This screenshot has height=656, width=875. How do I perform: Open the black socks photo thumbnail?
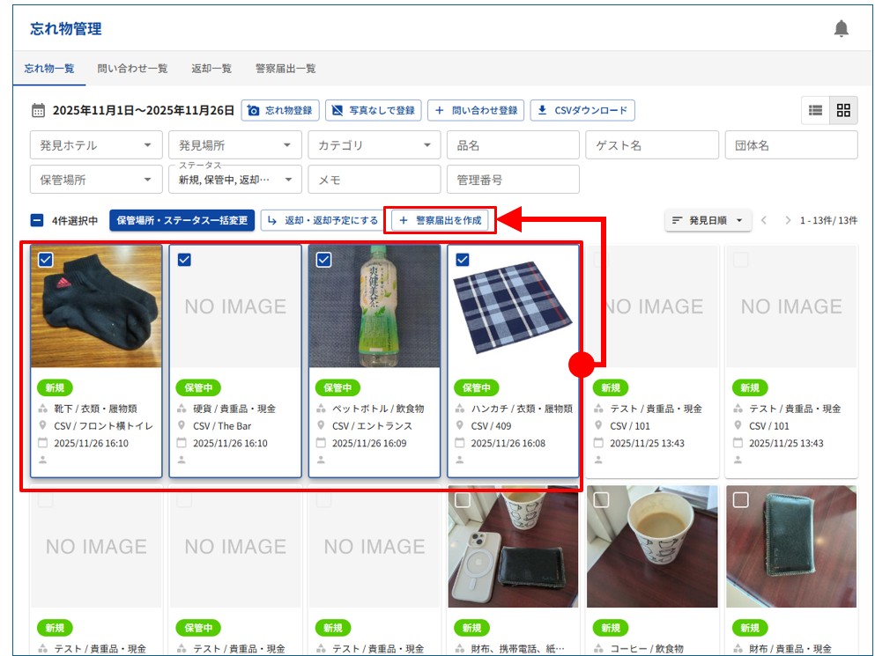point(96,306)
